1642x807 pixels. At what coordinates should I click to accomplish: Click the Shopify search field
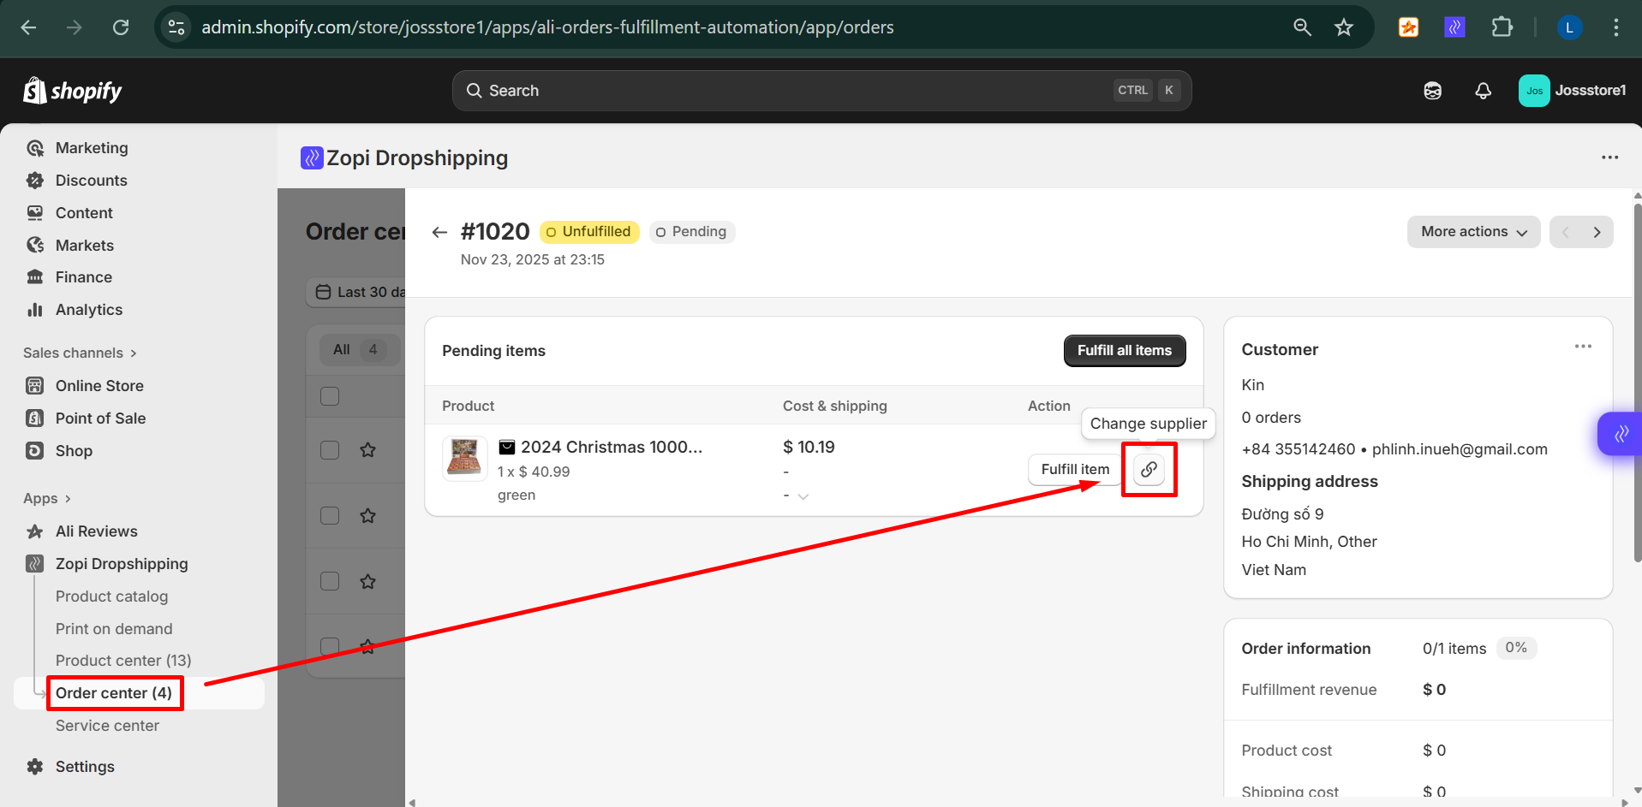821,91
